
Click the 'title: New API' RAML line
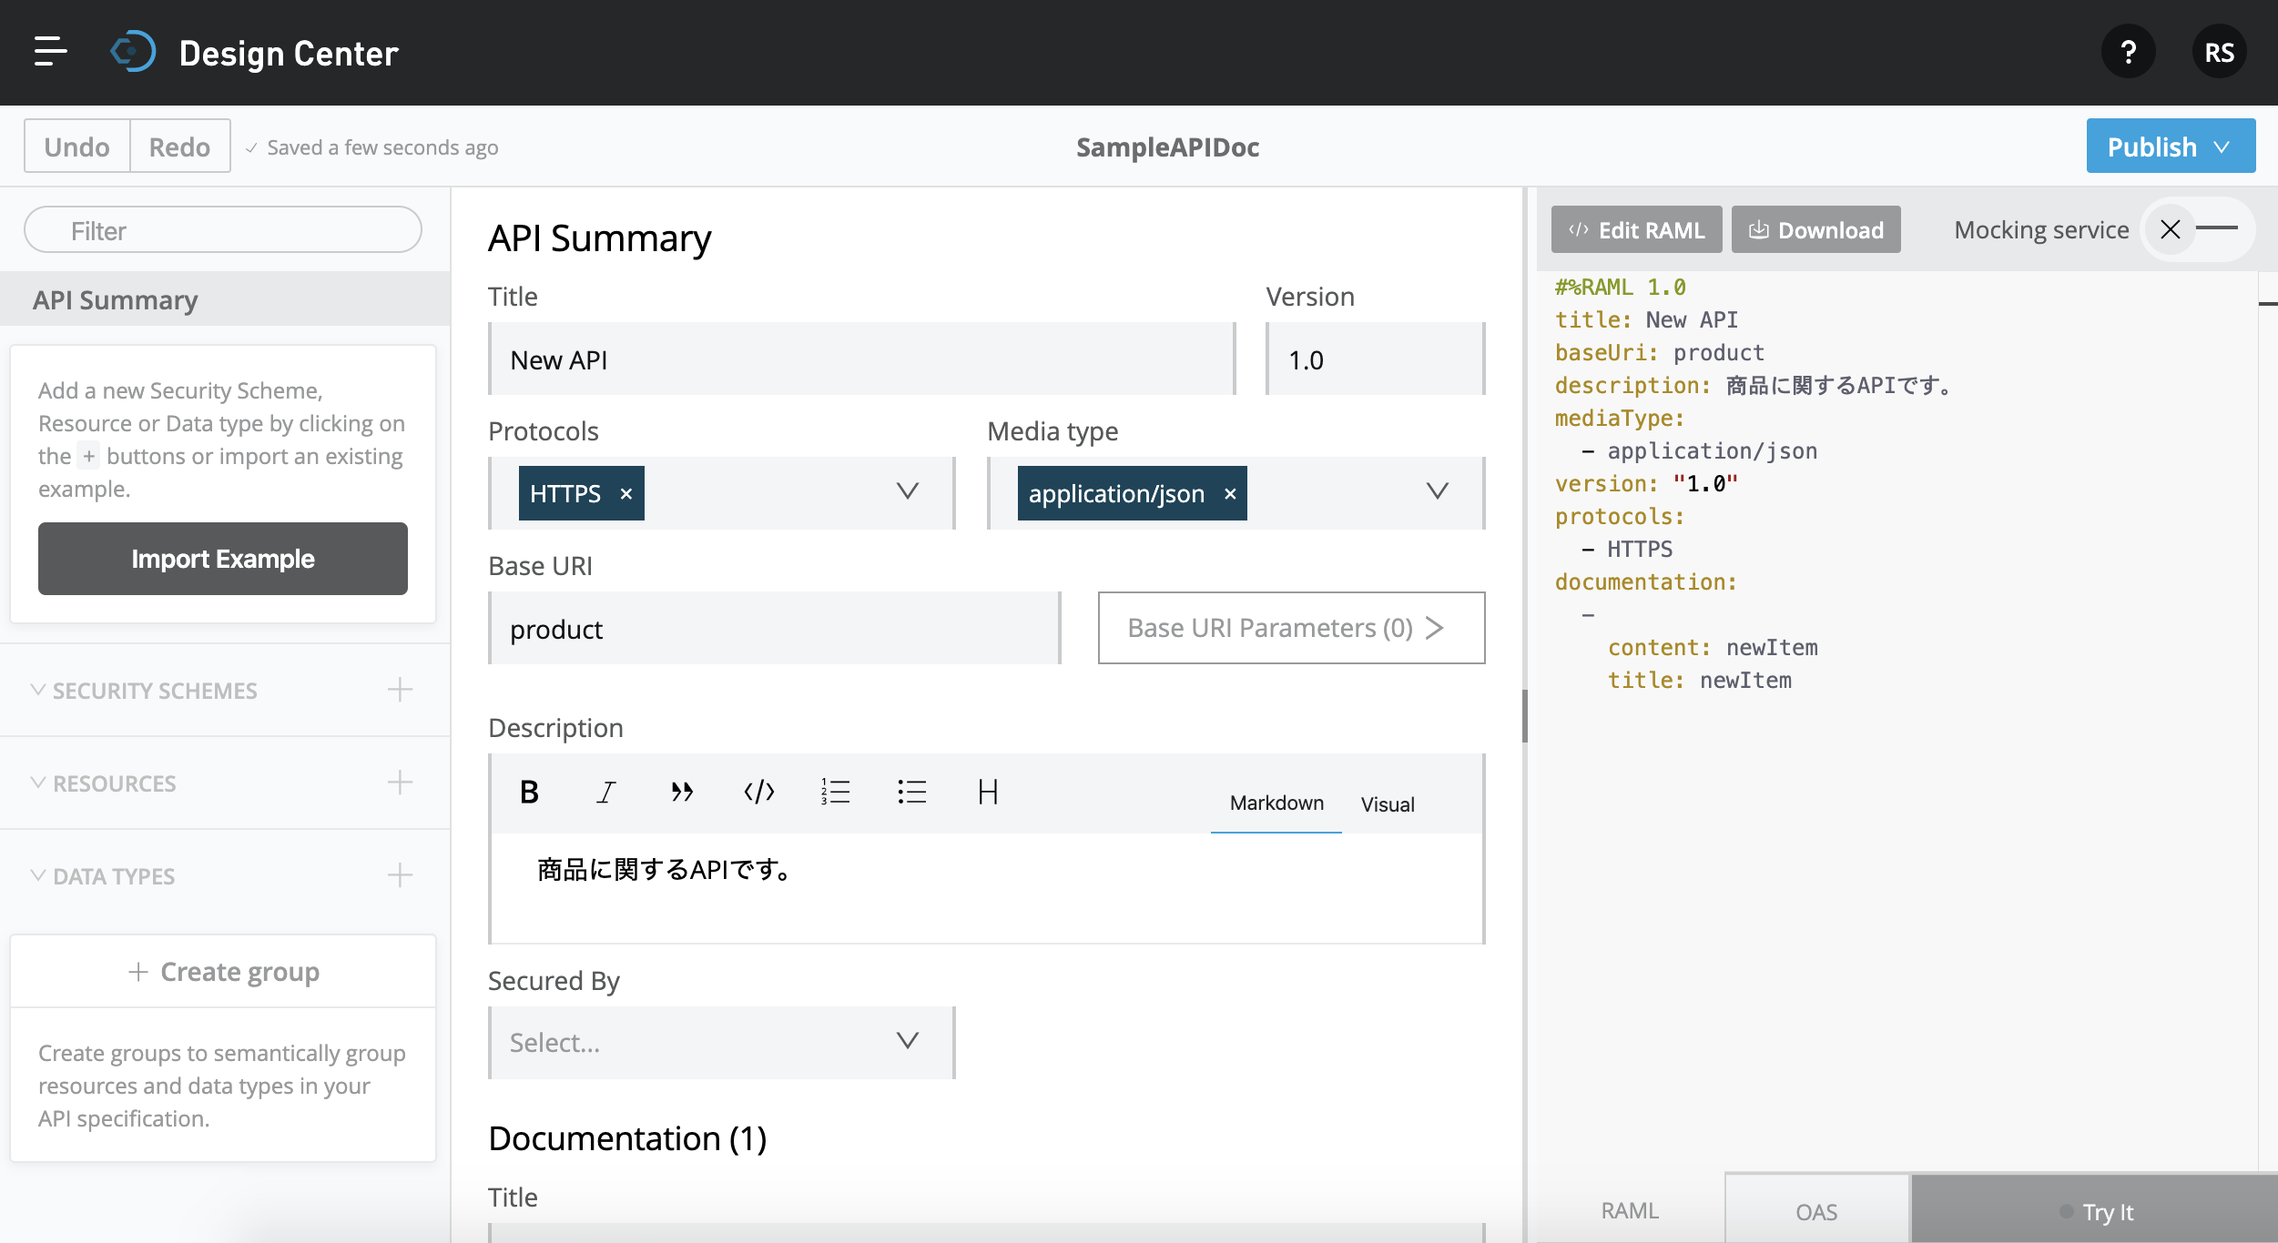pyautogui.click(x=1646, y=319)
